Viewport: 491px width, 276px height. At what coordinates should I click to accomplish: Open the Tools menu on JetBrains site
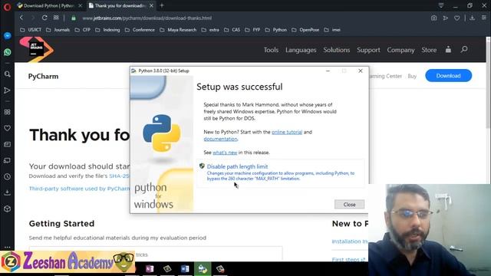point(271,50)
